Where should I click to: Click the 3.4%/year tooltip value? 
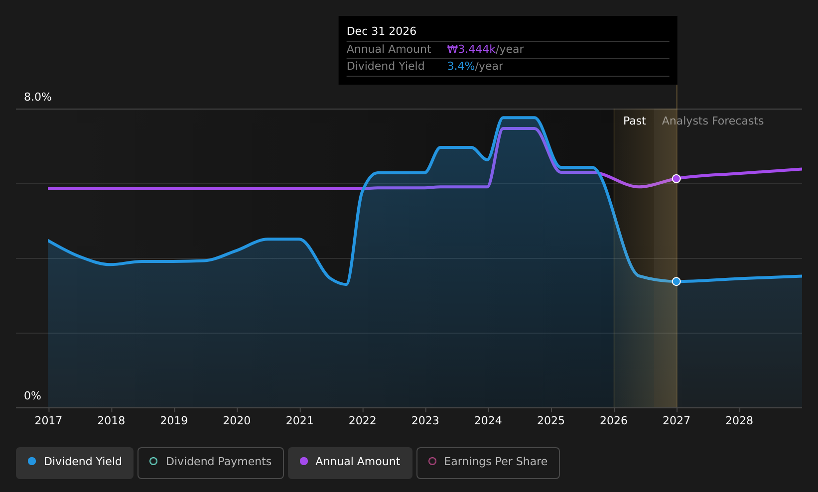coord(475,66)
